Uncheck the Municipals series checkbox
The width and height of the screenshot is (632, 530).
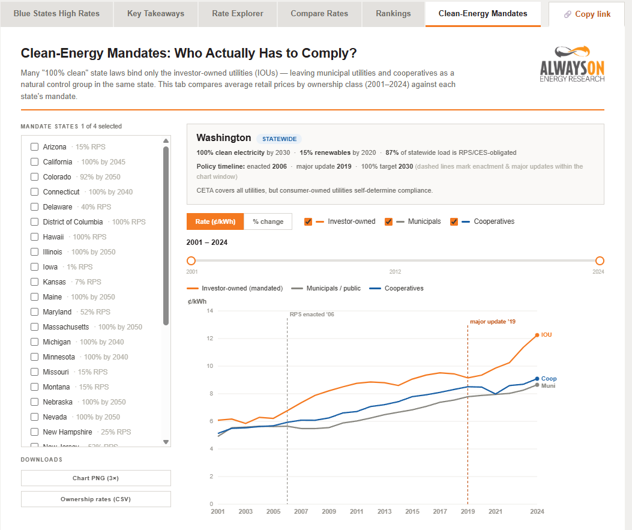(x=388, y=221)
